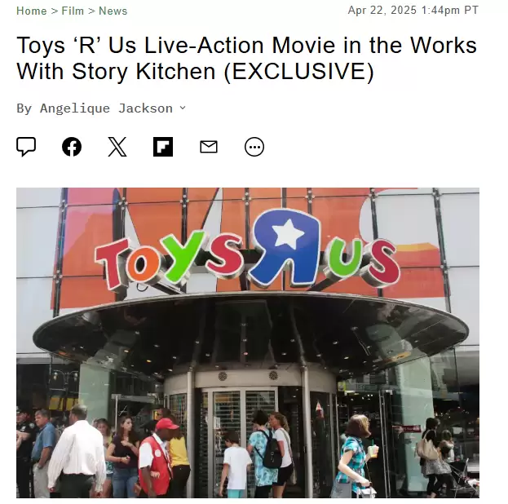Open the Film breadcrumb section

click(x=73, y=11)
